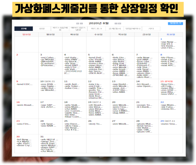
Task: Open '-znn Firs...' event on August 1
Action: (167, 48)
